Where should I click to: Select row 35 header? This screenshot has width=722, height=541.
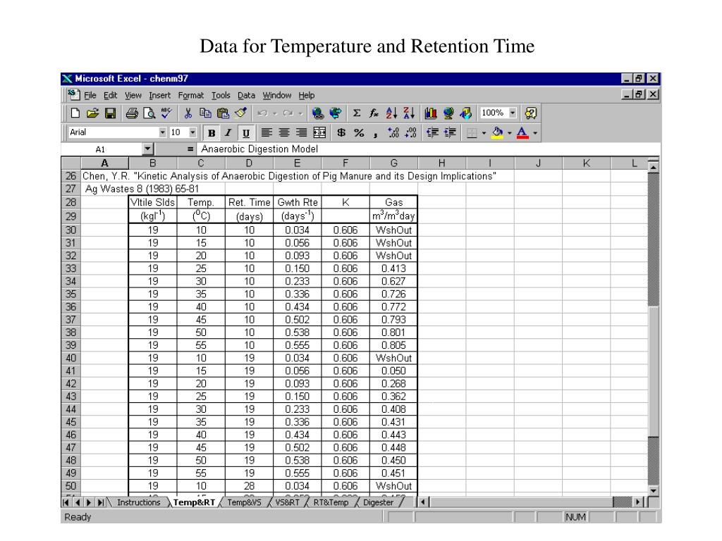tap(71, 294)
